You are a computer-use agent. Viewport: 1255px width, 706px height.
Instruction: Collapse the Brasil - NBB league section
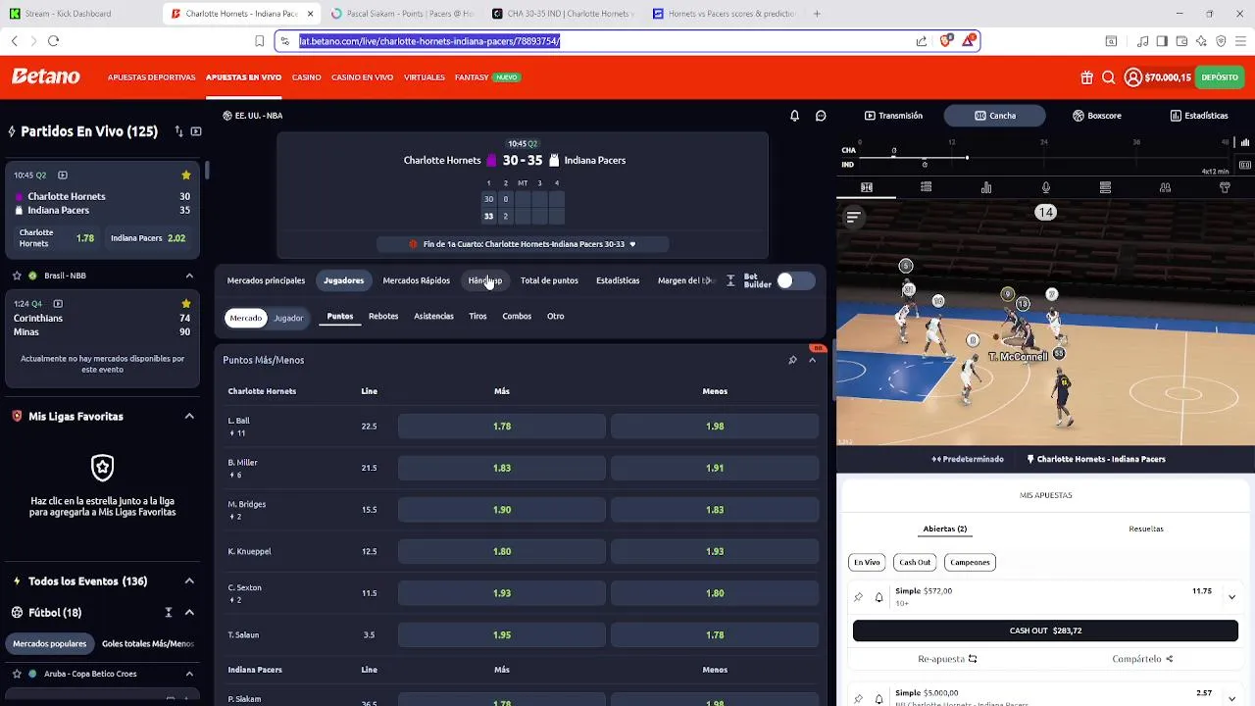click(x=189, y=276)
